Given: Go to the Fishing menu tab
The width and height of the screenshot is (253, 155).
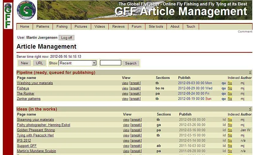Looking at the screenshot, I should click(x=62, y=27).
